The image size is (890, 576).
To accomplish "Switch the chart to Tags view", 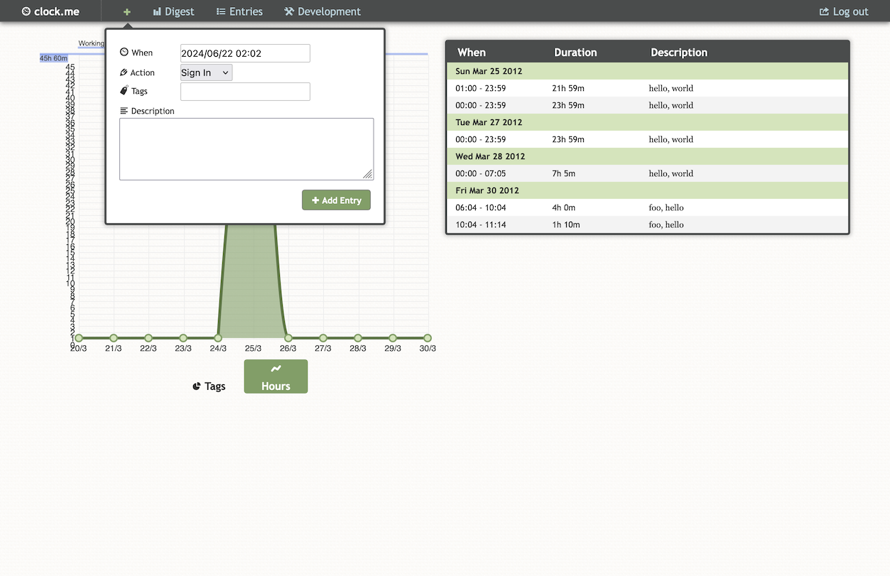I will point(209,386).
